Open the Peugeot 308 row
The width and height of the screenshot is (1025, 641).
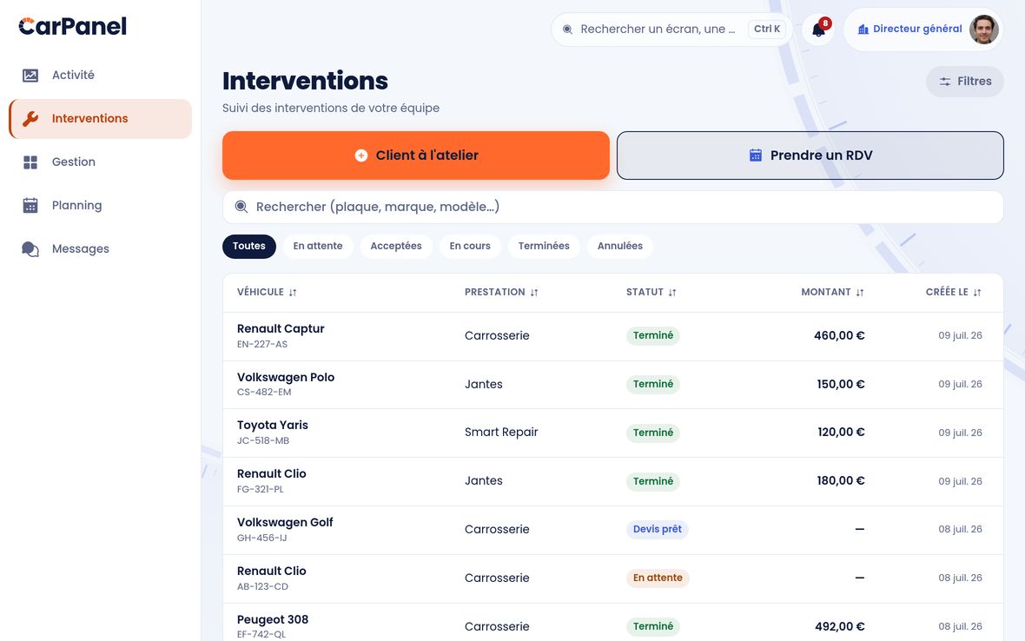(612, 624)
